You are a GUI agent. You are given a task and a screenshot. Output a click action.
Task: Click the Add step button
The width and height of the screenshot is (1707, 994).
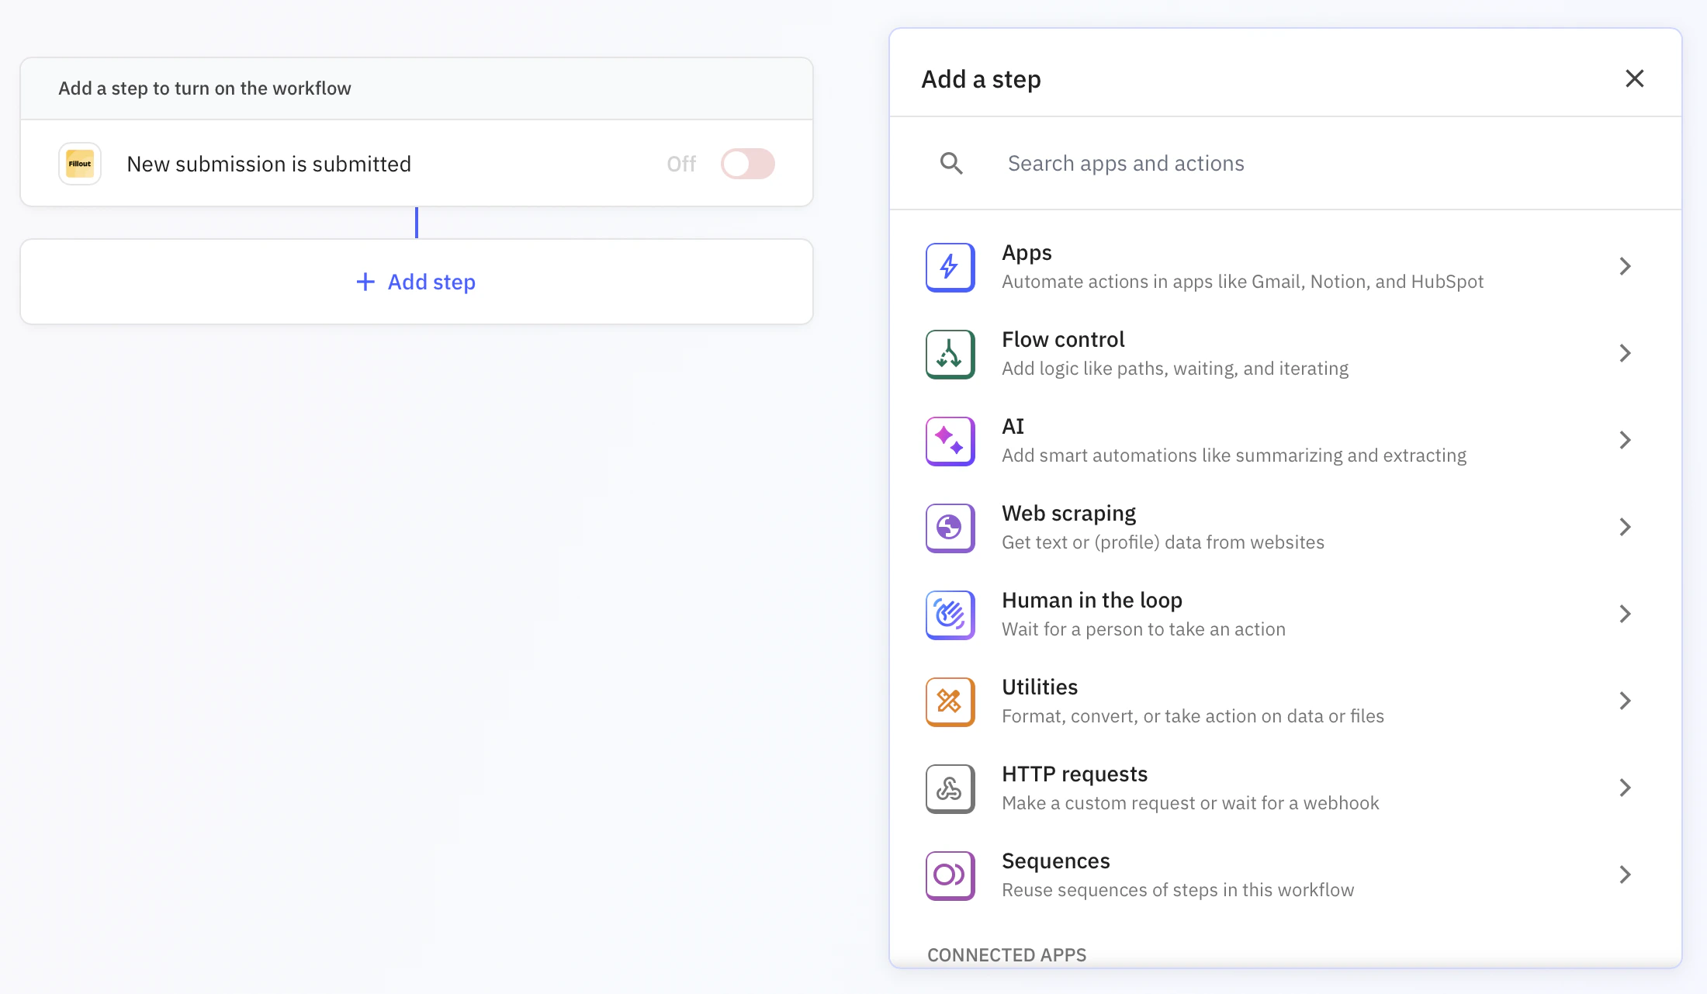416,282
